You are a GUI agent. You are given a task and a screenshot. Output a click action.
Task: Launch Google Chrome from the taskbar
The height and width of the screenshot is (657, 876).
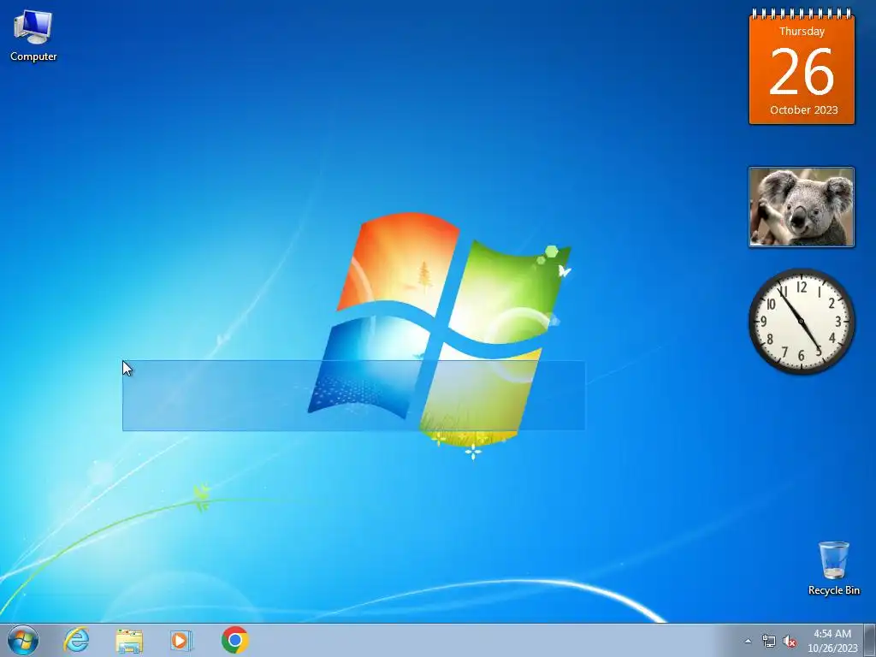click(234, 640)
